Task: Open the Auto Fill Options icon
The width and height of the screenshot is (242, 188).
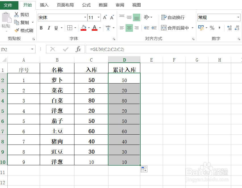Action: tap(144, 169)
